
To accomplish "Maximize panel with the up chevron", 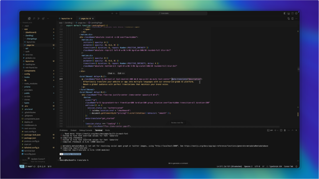I will 293,130.
